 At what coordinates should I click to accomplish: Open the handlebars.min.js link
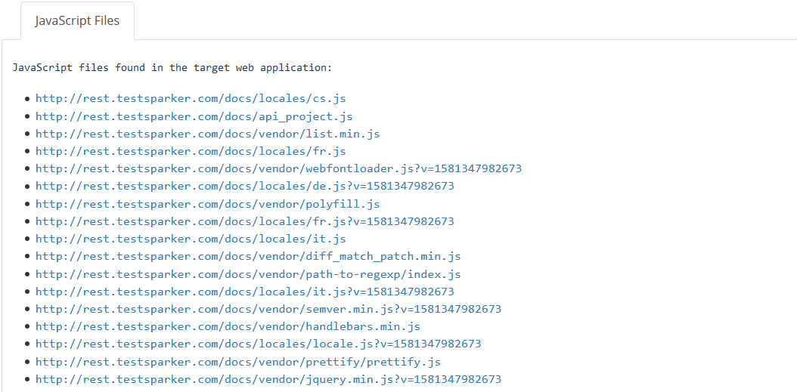coord(228,326)
